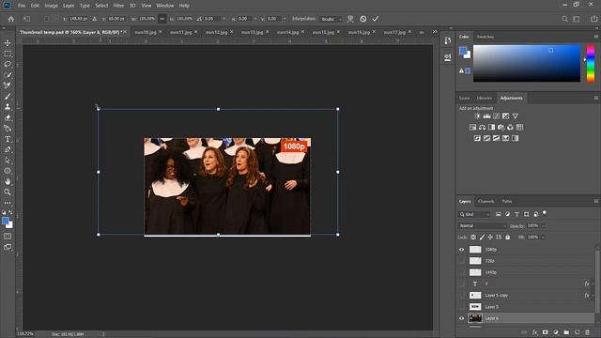
Task: Show the 1440p layer
Action: (x=461, y=272)
